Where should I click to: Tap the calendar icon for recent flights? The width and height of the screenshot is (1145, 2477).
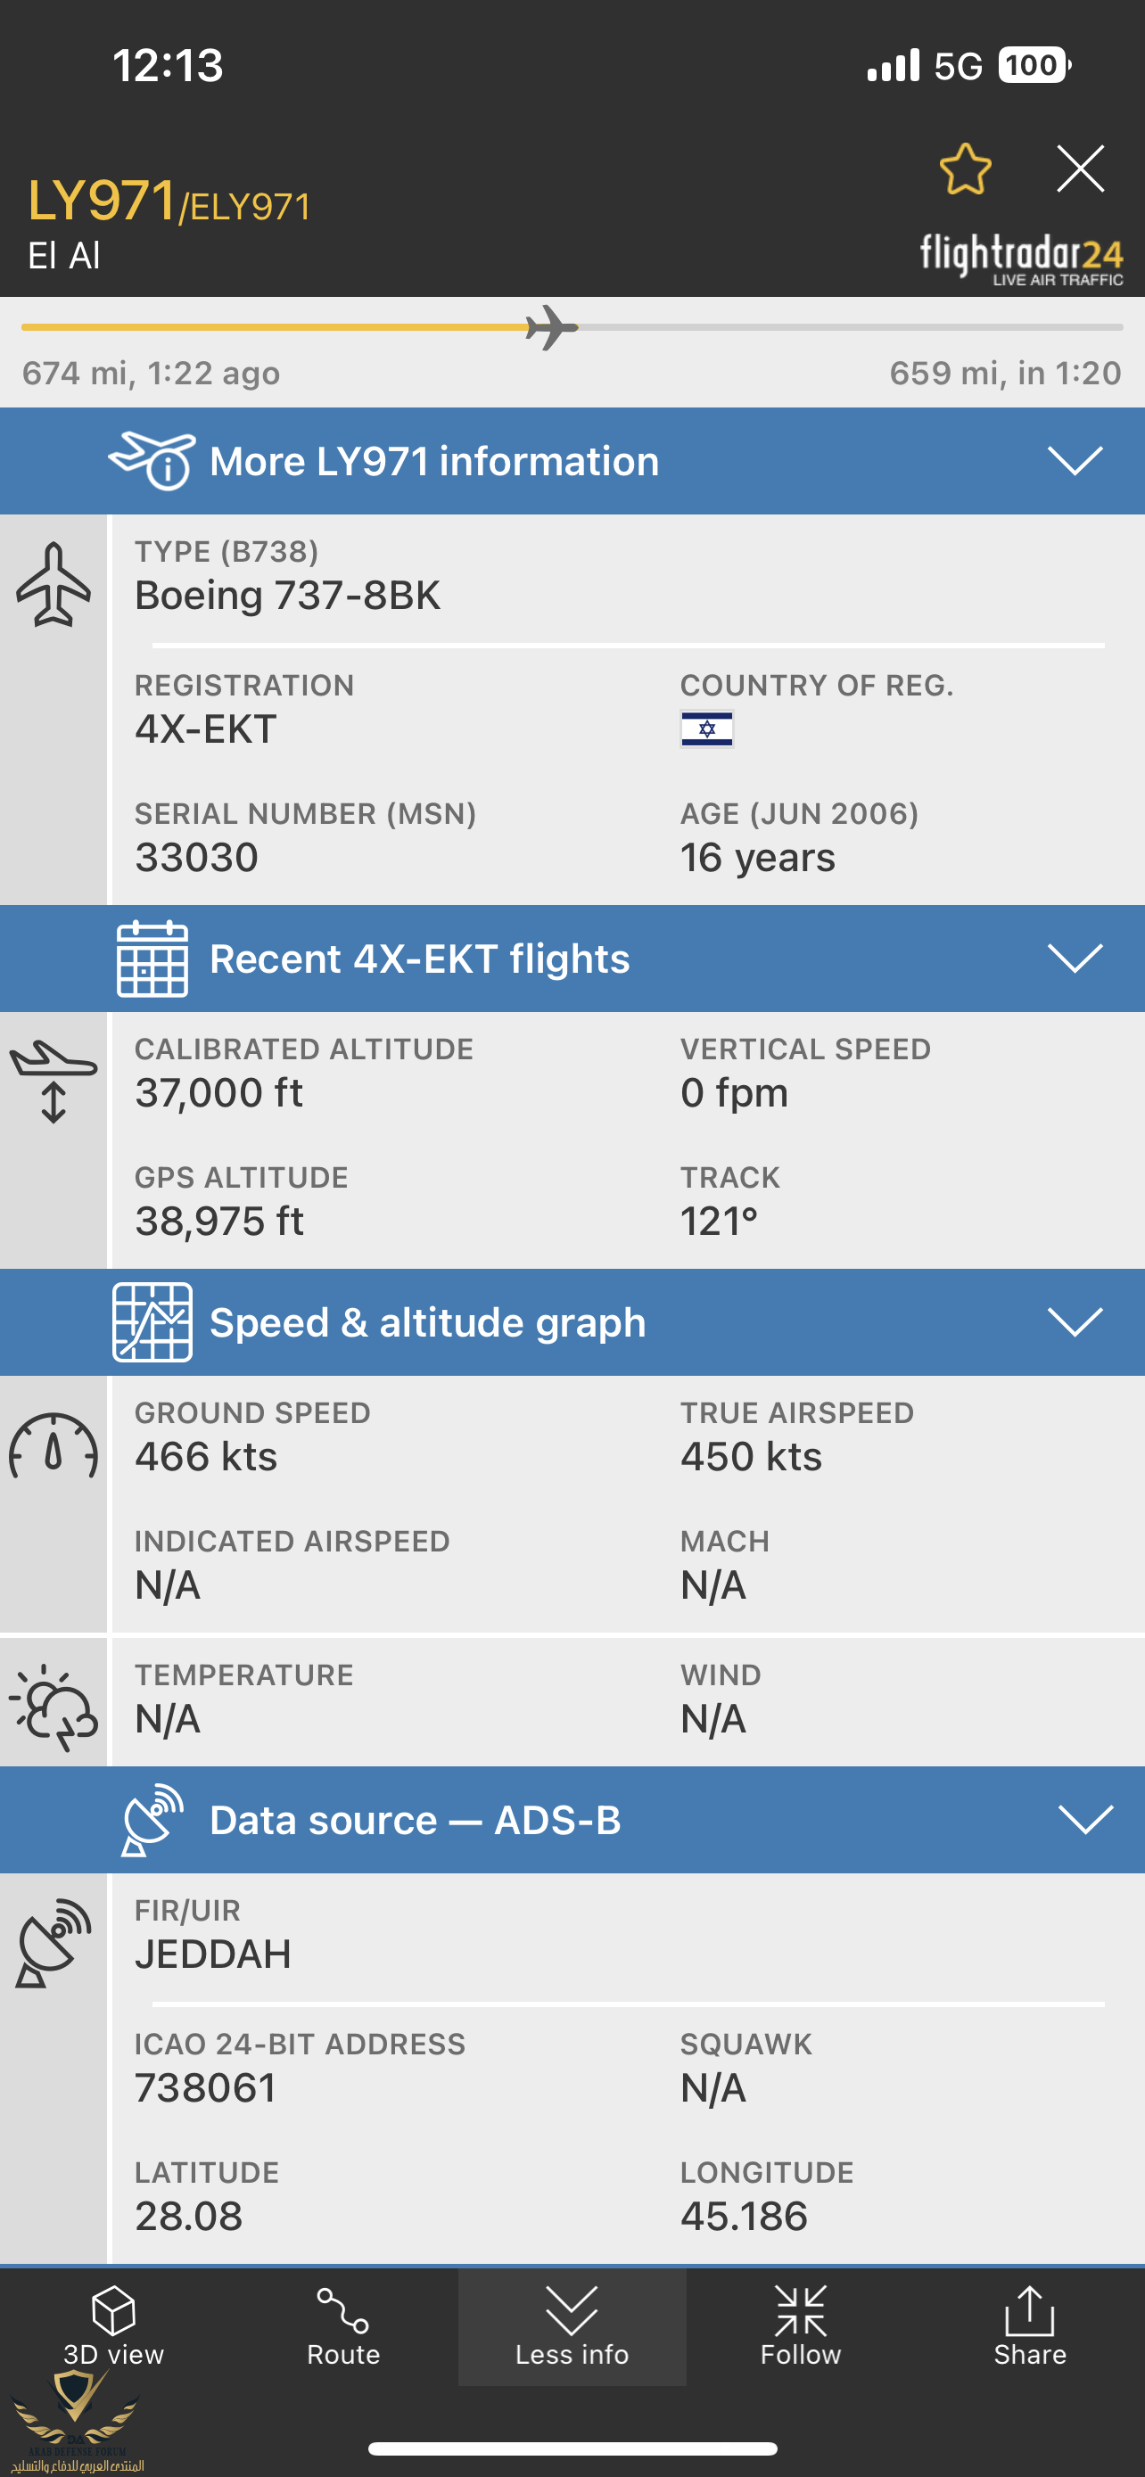point(152,959)
